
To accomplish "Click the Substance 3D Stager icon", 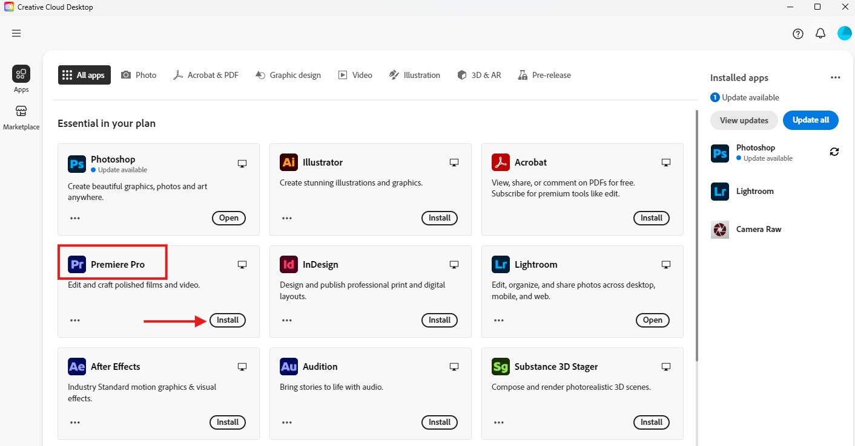I will [x=501, y=367].
